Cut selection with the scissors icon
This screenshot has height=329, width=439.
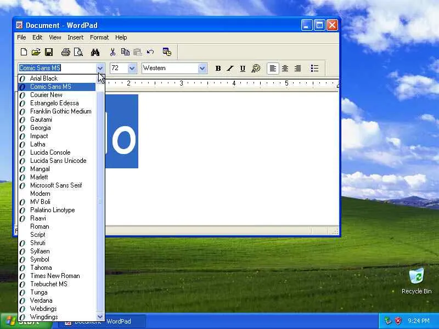[x=112, y=52]
